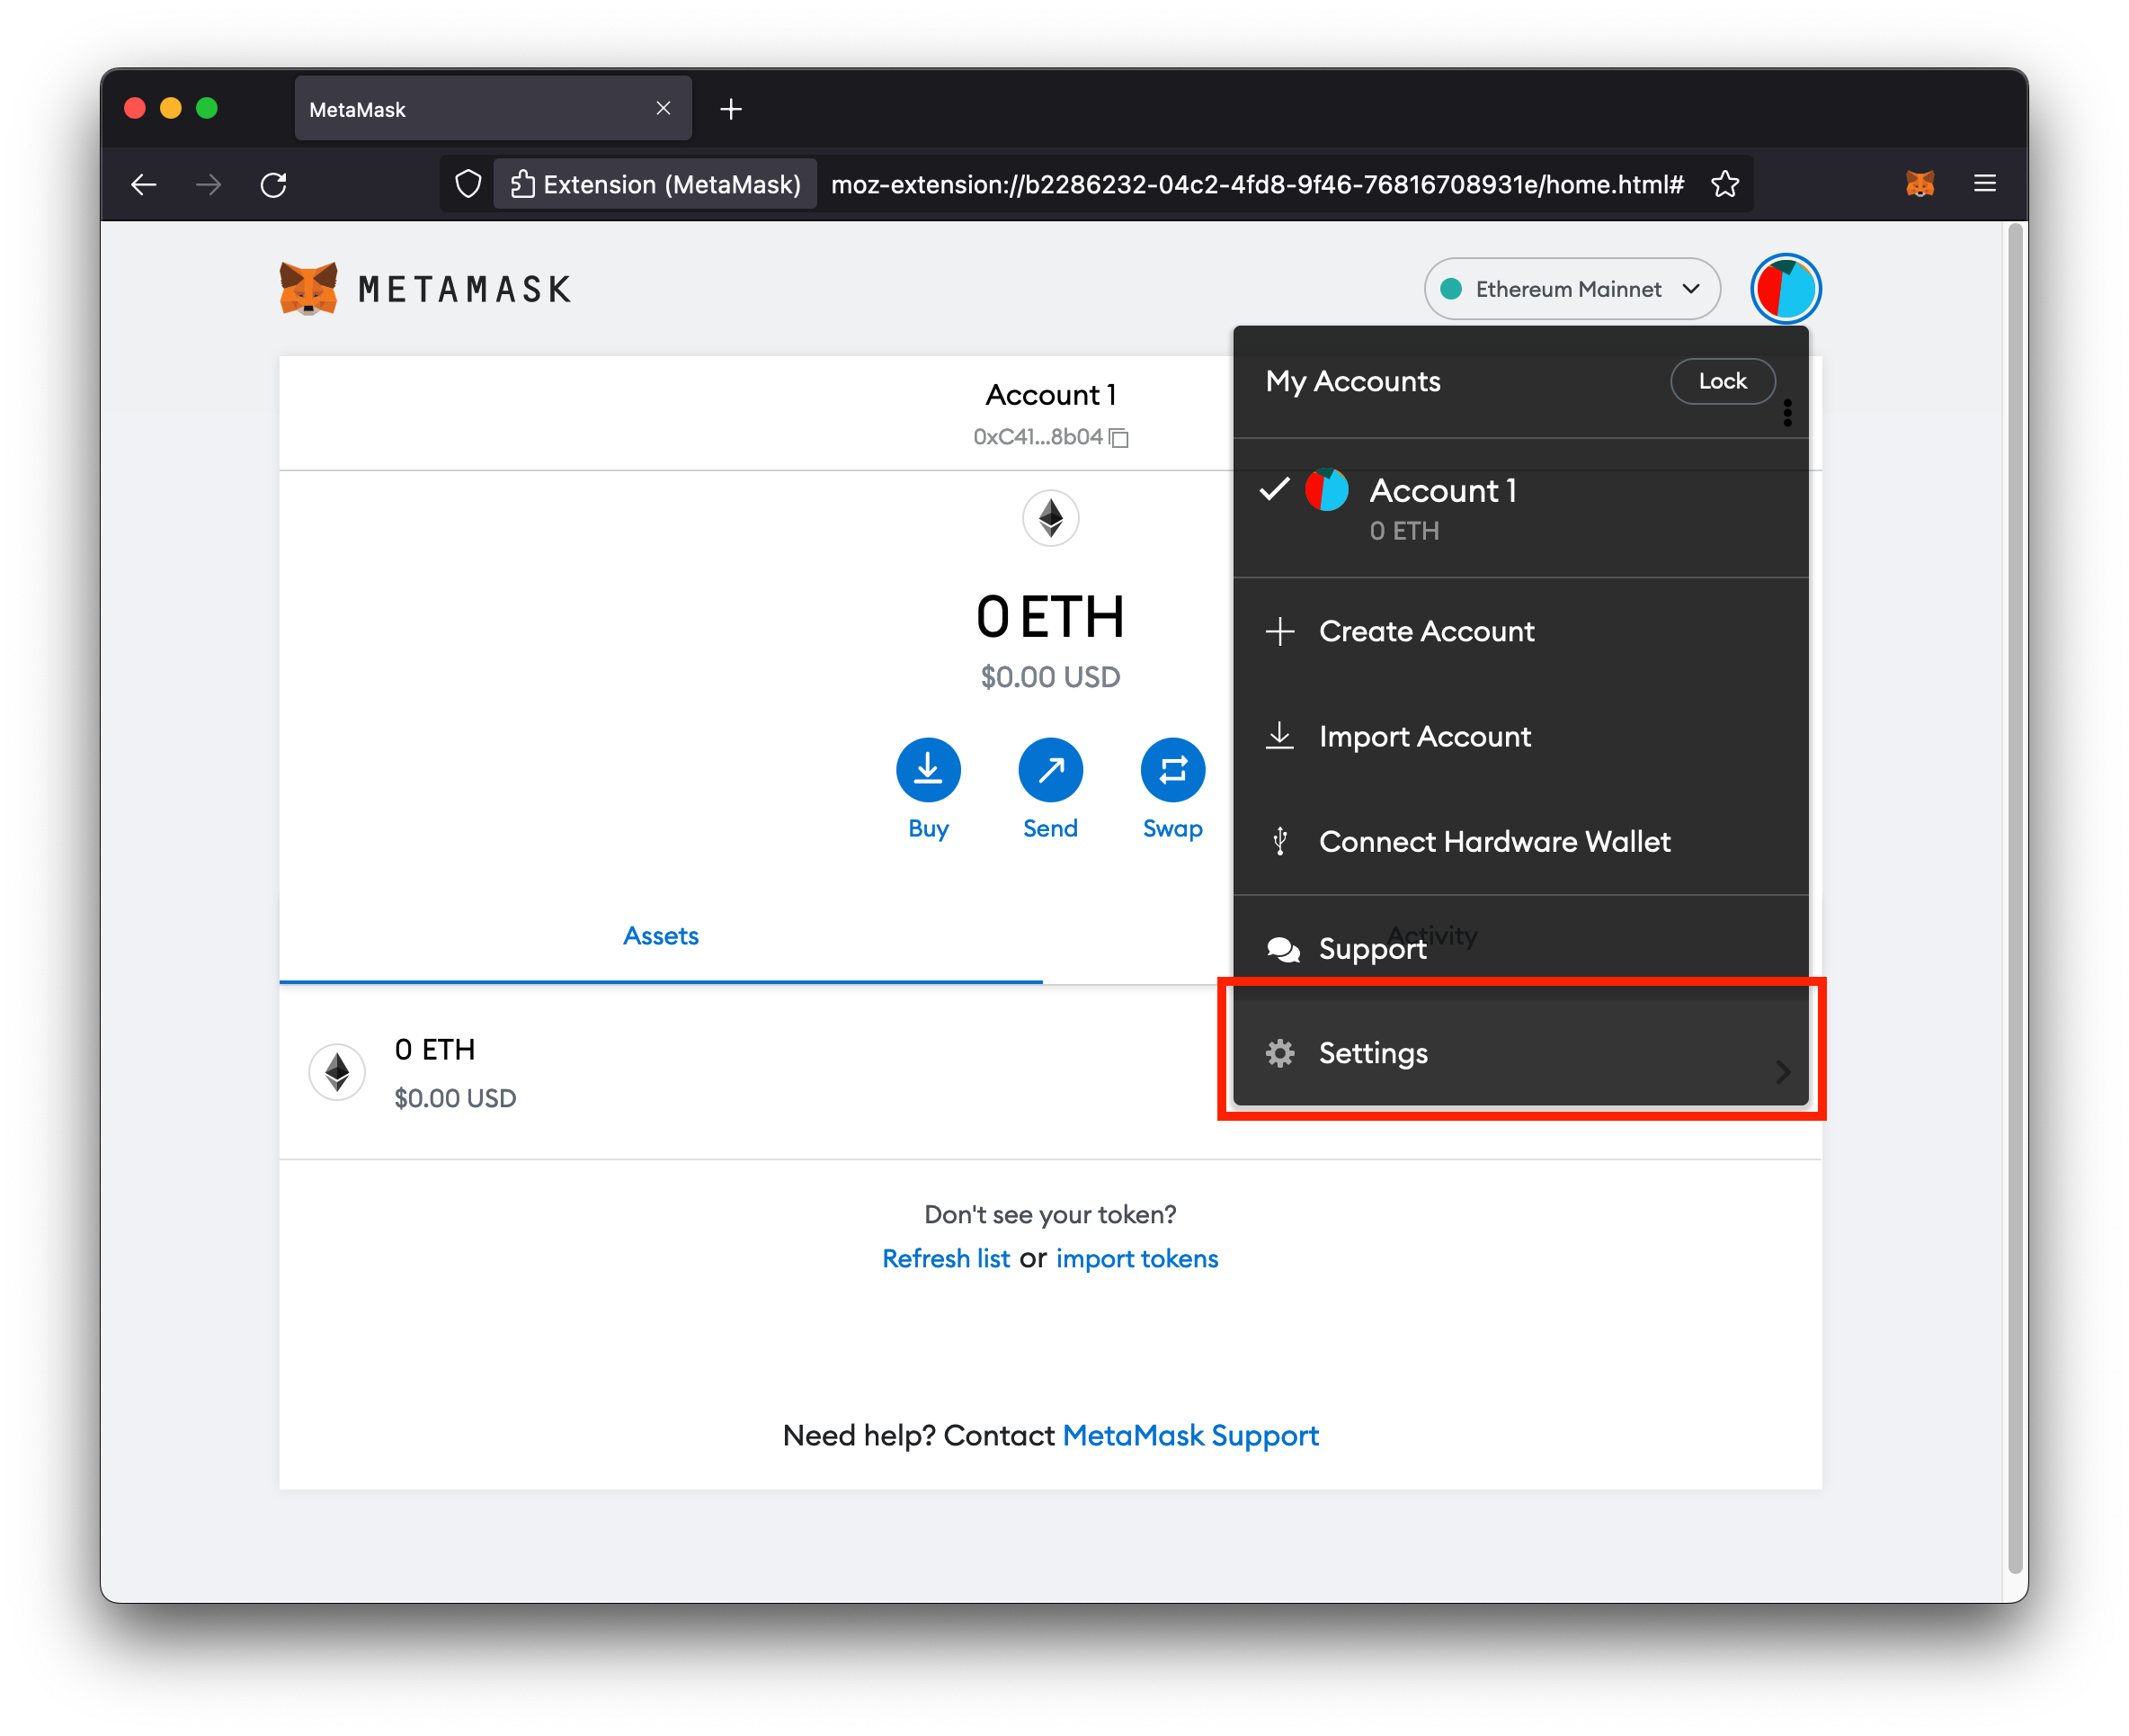Click the colorful account avatar circle

click(1786, 288)
